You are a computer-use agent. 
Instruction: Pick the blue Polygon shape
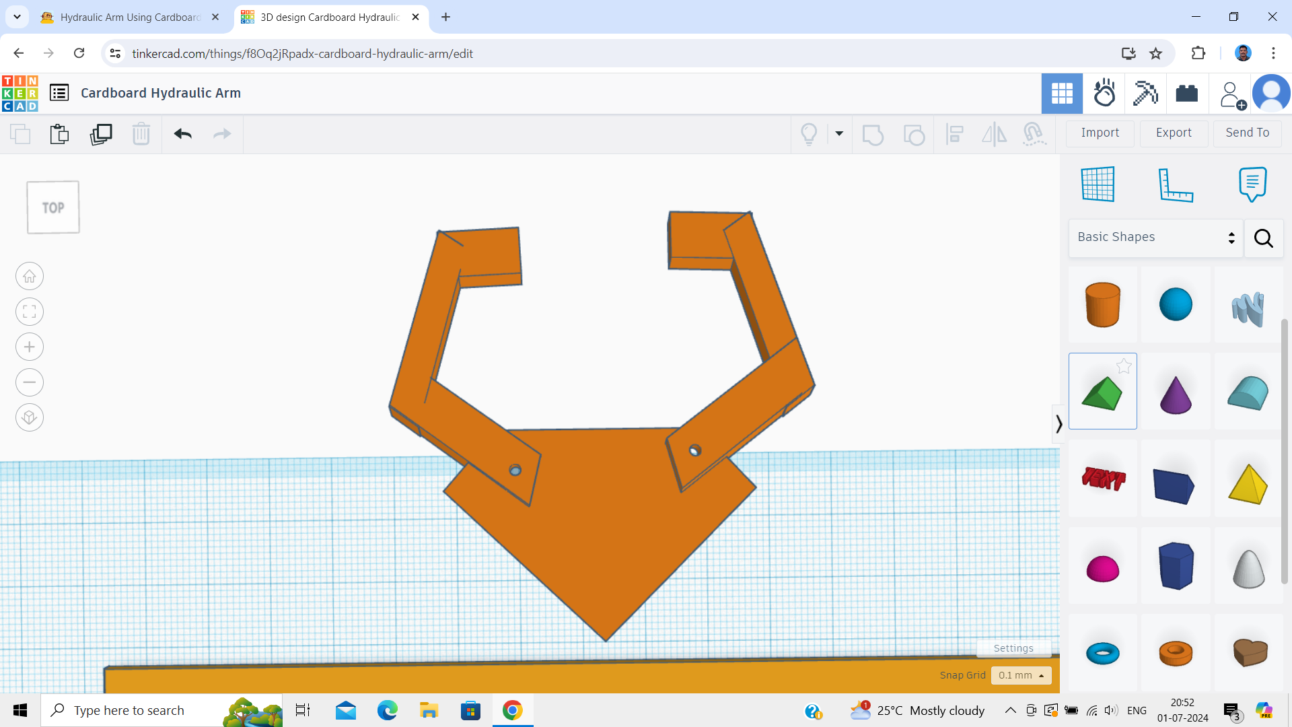tap(1176, 565)
